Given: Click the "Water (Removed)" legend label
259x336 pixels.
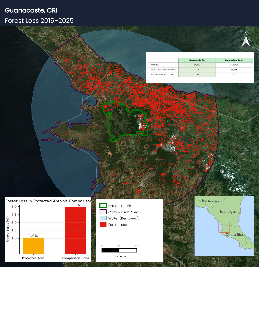Looking at the screenshot, I should coord(123,218).
